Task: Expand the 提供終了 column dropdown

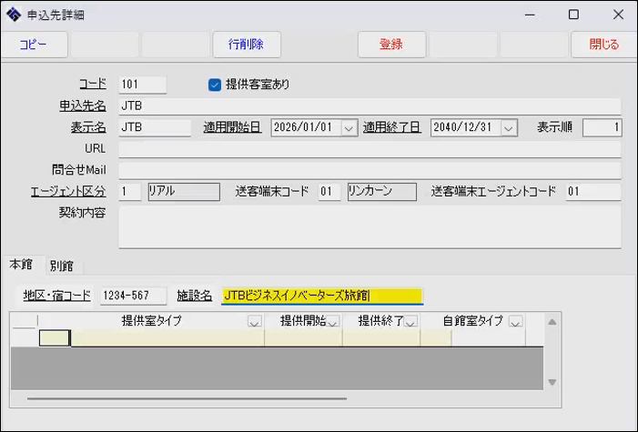Action: (x=410, y=322)
